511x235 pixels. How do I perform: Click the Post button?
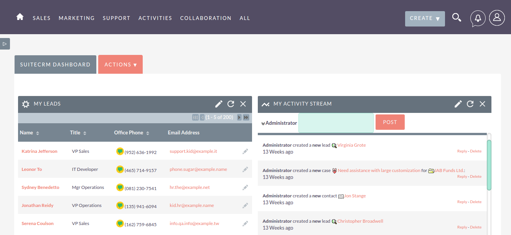point(390,122)
